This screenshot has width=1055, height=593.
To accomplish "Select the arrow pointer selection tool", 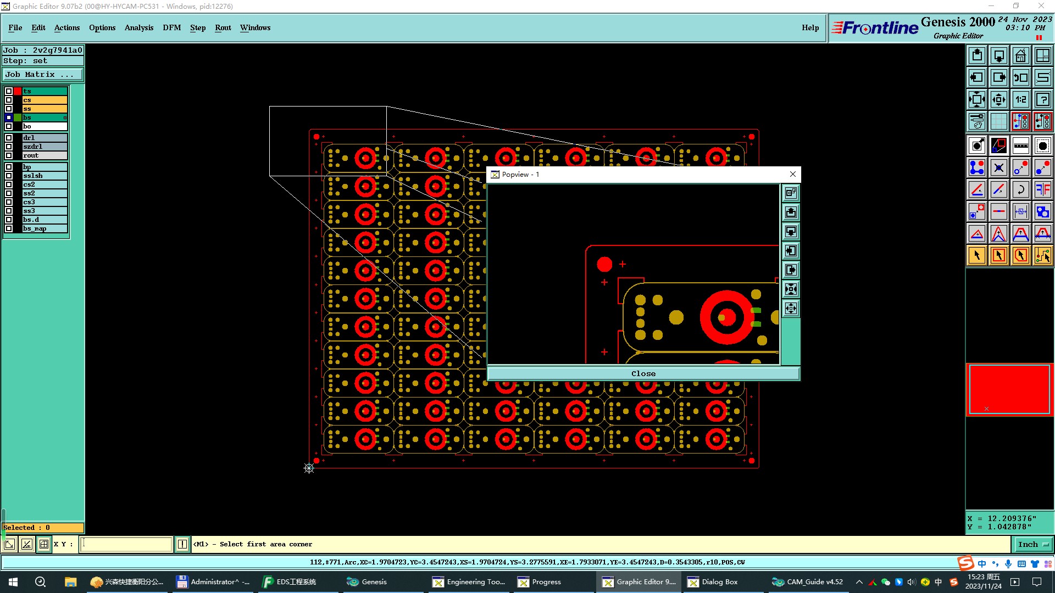I will tap(976, 255).
